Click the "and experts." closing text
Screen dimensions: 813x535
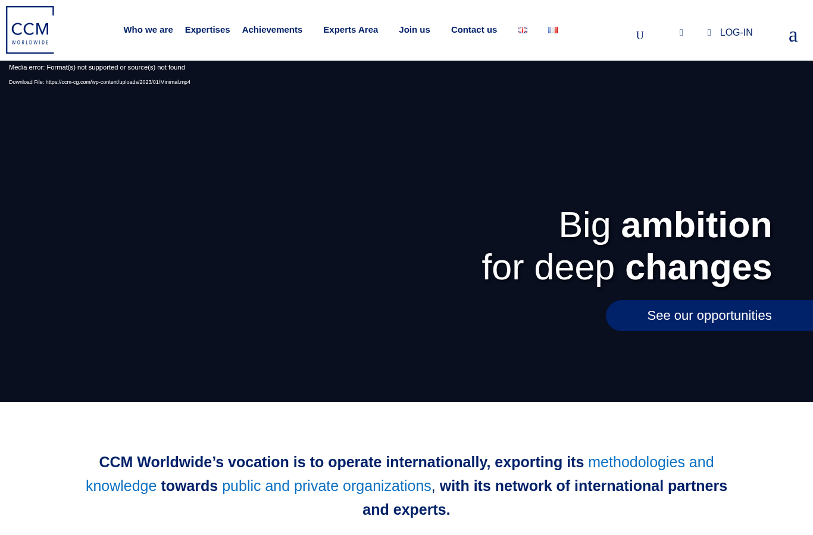click(x=406, y=509)
